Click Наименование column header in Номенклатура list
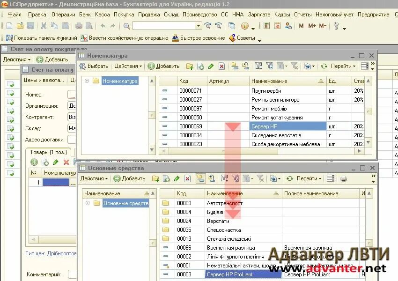 288,81
